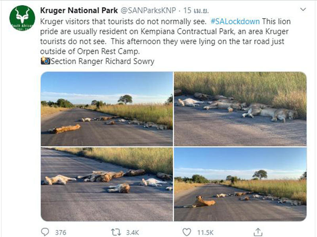This screenshot has width=317, height=237.
Task: Click the camera emoji before Section Ranger
Action: click(45, 61)
